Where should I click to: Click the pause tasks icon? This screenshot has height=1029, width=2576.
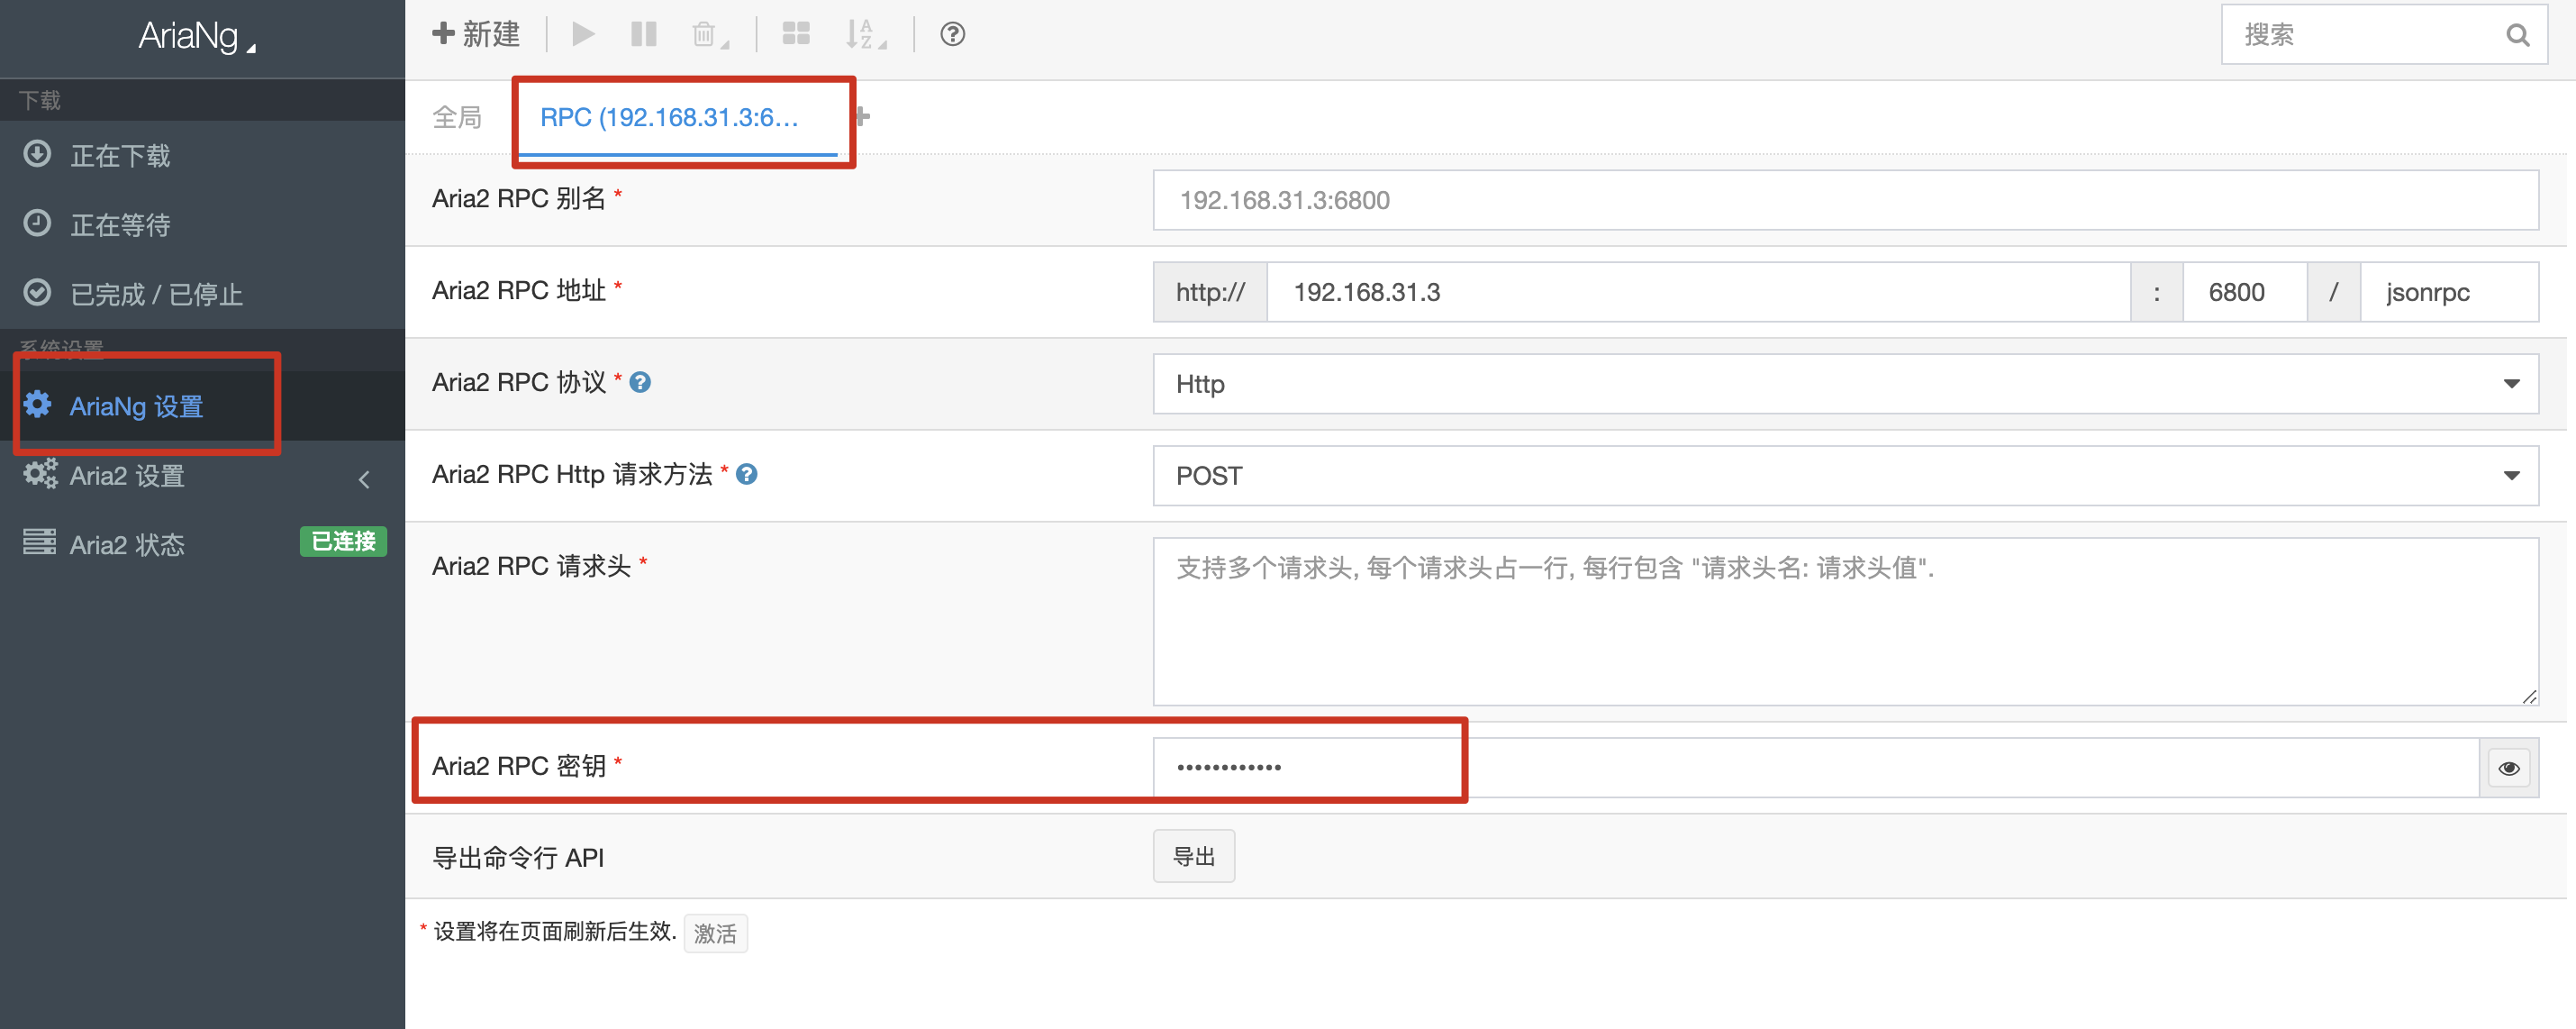click(x=643, y=35)
